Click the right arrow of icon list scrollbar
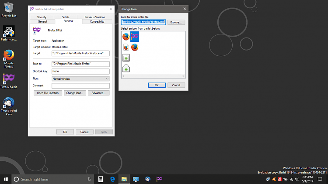The image size is (328, 184). point(183,76)
